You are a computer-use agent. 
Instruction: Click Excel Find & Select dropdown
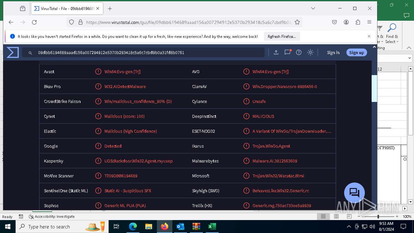point(392,34)
